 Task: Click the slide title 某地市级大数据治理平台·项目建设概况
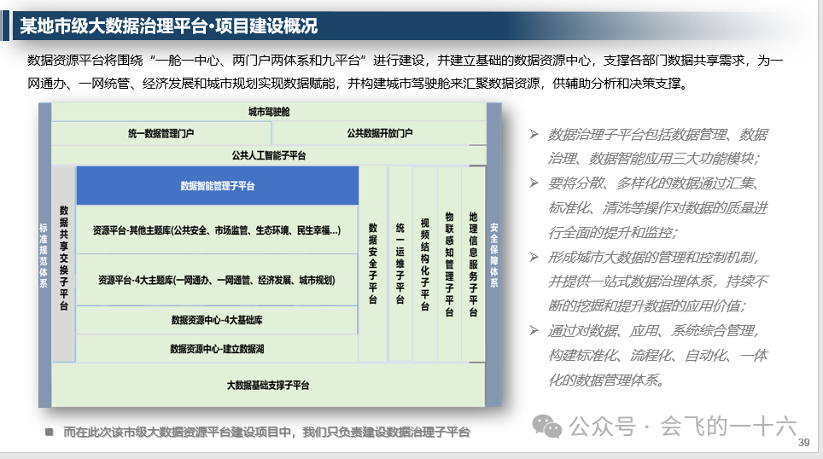coord(168,26)
